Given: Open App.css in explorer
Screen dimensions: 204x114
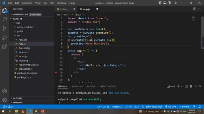Looking at the screenshot, I should pos(32,40).
